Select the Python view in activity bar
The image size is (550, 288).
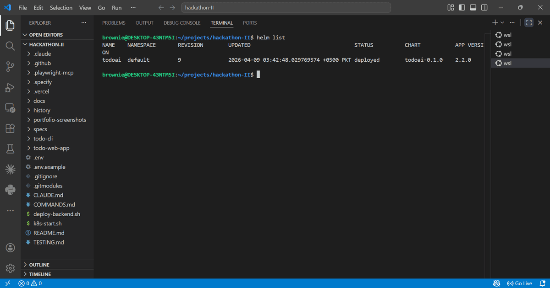click(x=10, y=190)
